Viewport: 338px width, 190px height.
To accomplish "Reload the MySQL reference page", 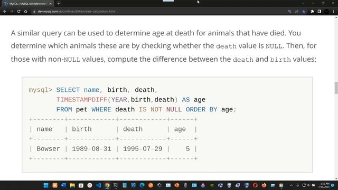I will (x=19, y=12).
